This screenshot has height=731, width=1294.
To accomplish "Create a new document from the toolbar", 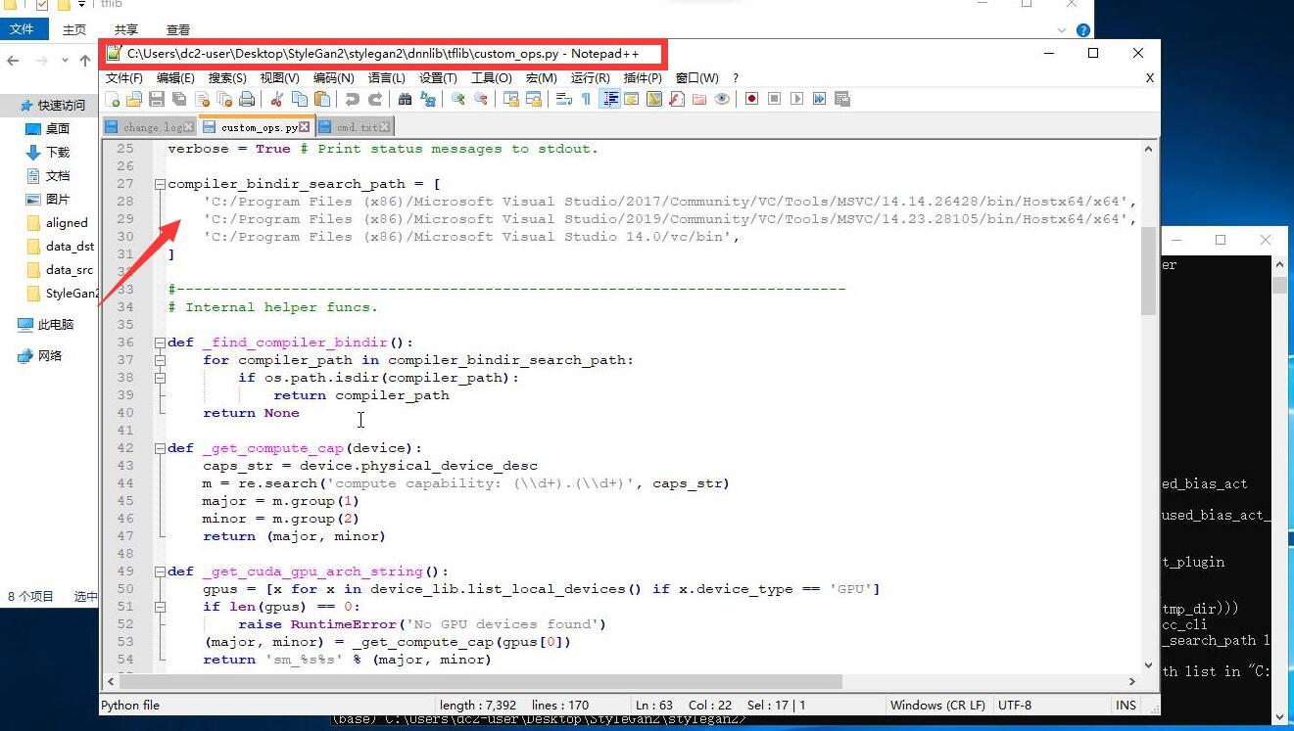I will (113, 99).
